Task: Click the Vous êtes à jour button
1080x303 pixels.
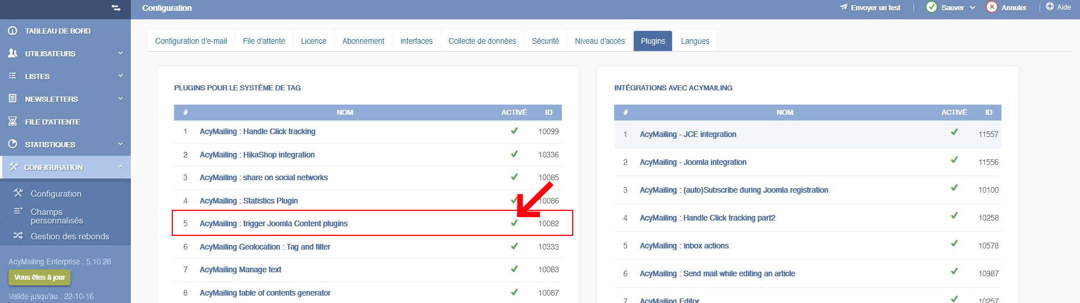Action: pos(39,277)
